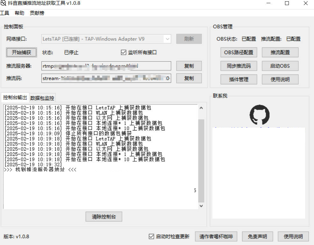314x245 pixels.
Task: Click the 已停止 capture status text
Action: tap(71, 52)
